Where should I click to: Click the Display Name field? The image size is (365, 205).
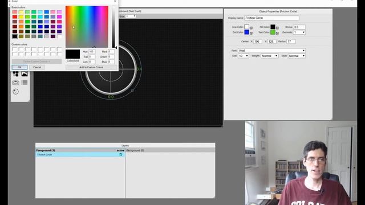click(271, 18)
